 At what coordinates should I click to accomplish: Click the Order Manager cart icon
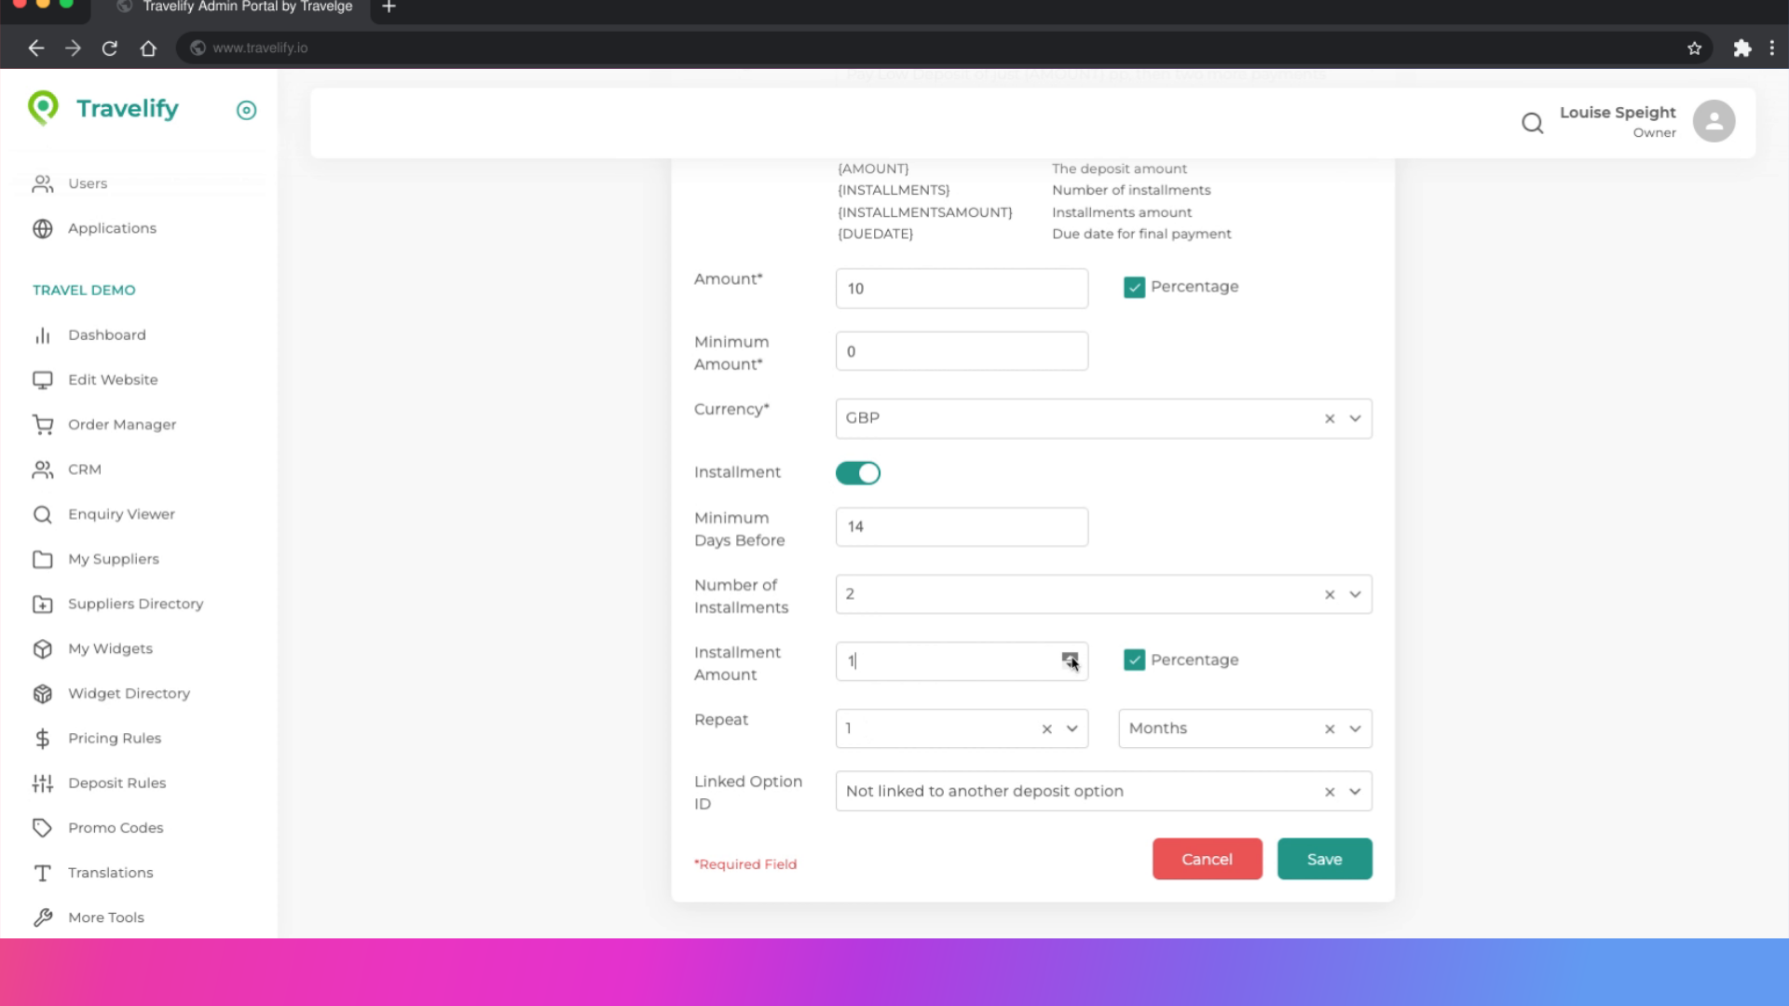tap(43, 425)
